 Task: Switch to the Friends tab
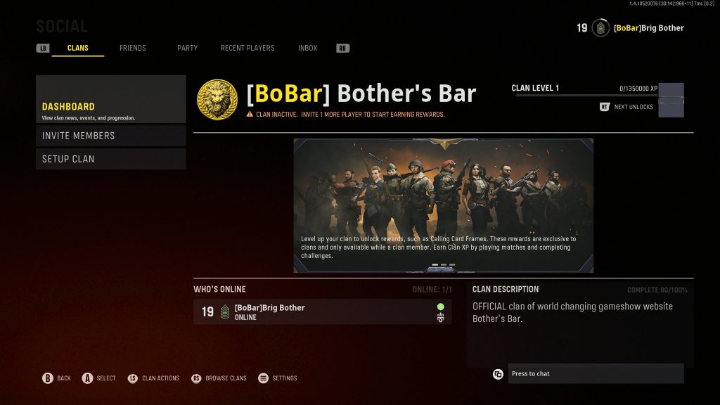point(133,48)
